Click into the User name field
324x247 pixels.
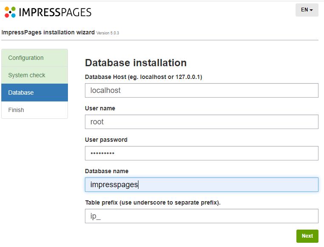pos(201,122)
